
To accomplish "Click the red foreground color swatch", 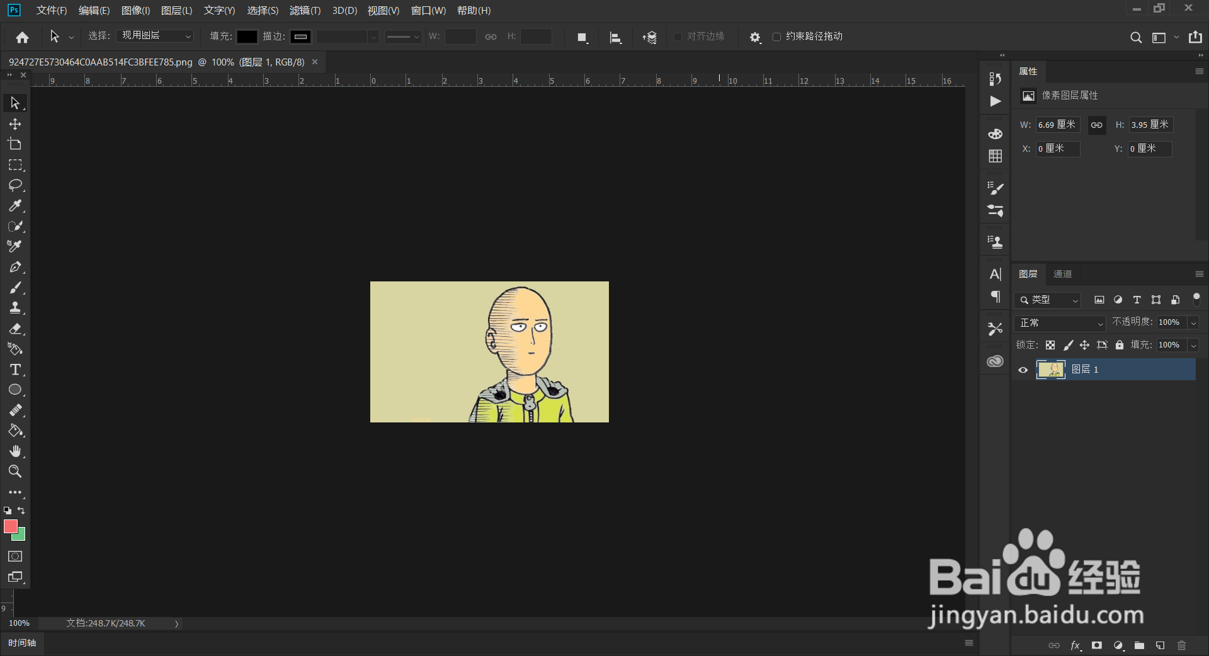I will 11,526.
